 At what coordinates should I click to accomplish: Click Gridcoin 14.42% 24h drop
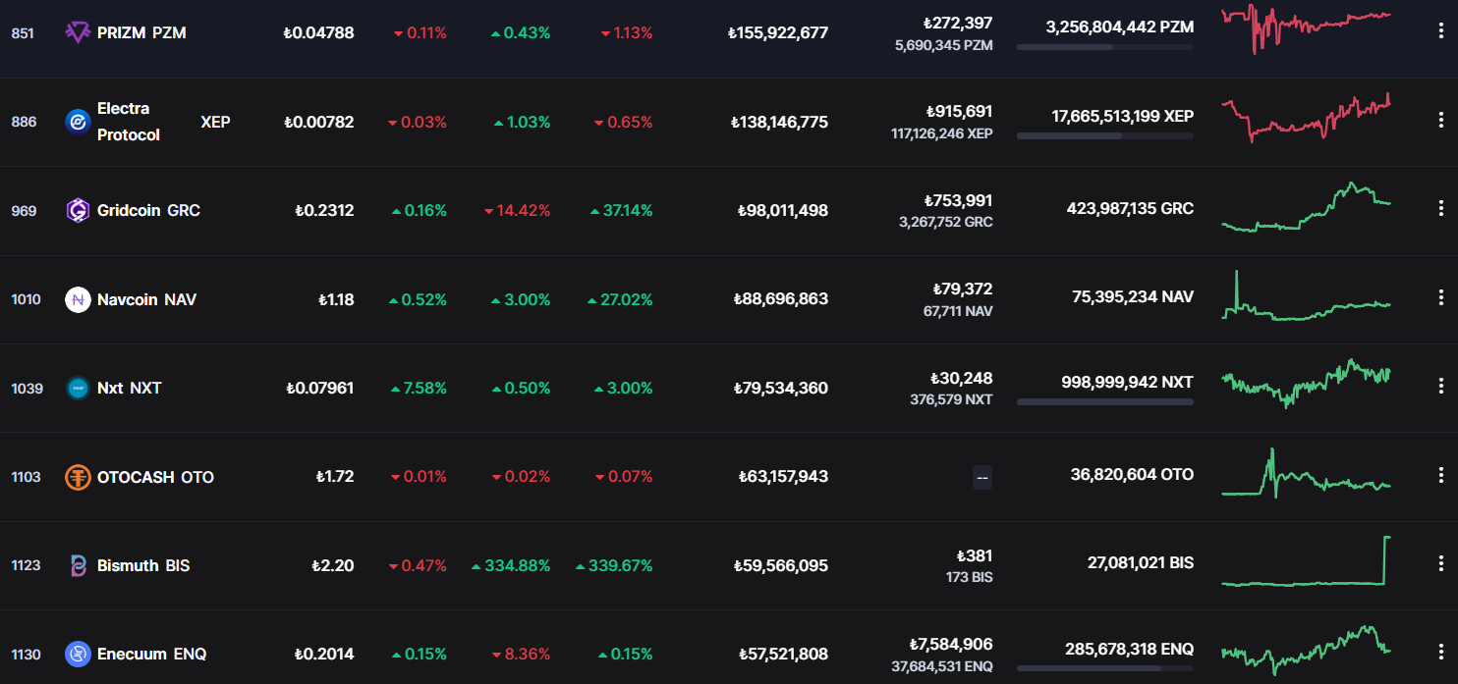pyautogui.click(x=517, y=210)
